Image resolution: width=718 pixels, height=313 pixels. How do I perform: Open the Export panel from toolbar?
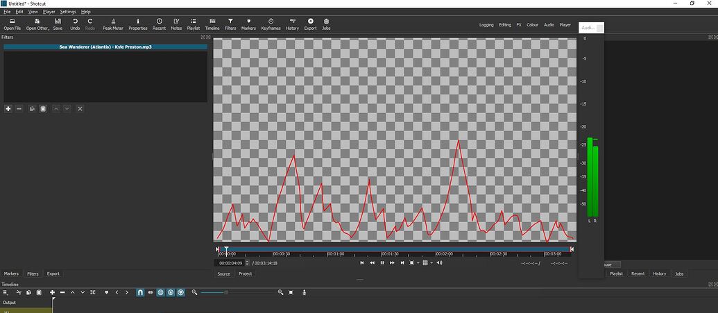[x=311, y=24]
